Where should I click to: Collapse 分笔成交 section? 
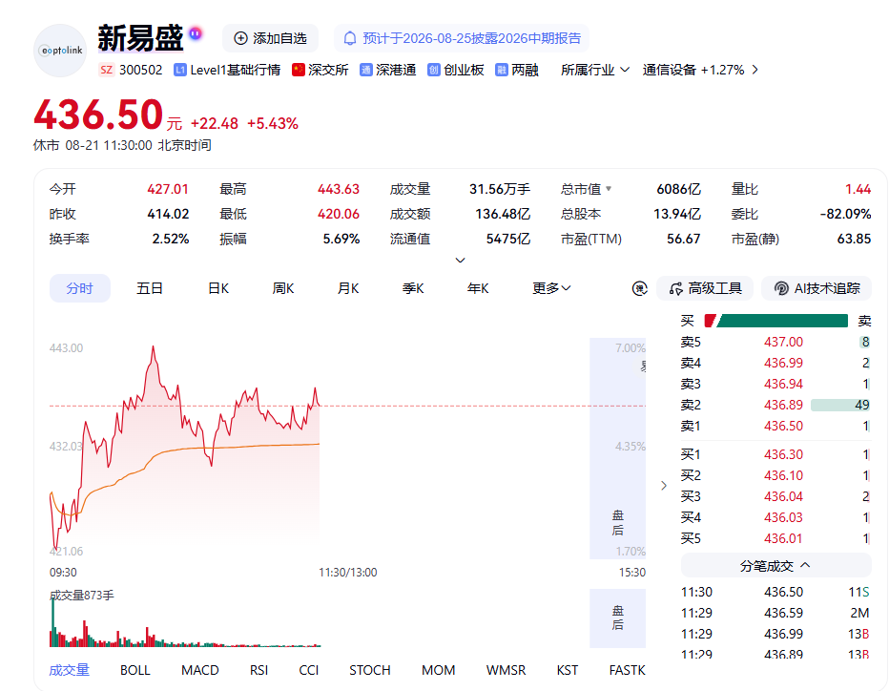click(x=775, y=566)
